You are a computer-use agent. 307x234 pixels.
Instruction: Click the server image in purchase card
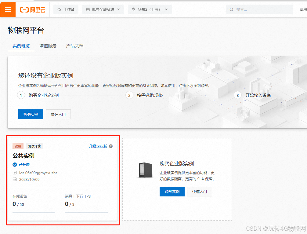[x=145, y=170]
